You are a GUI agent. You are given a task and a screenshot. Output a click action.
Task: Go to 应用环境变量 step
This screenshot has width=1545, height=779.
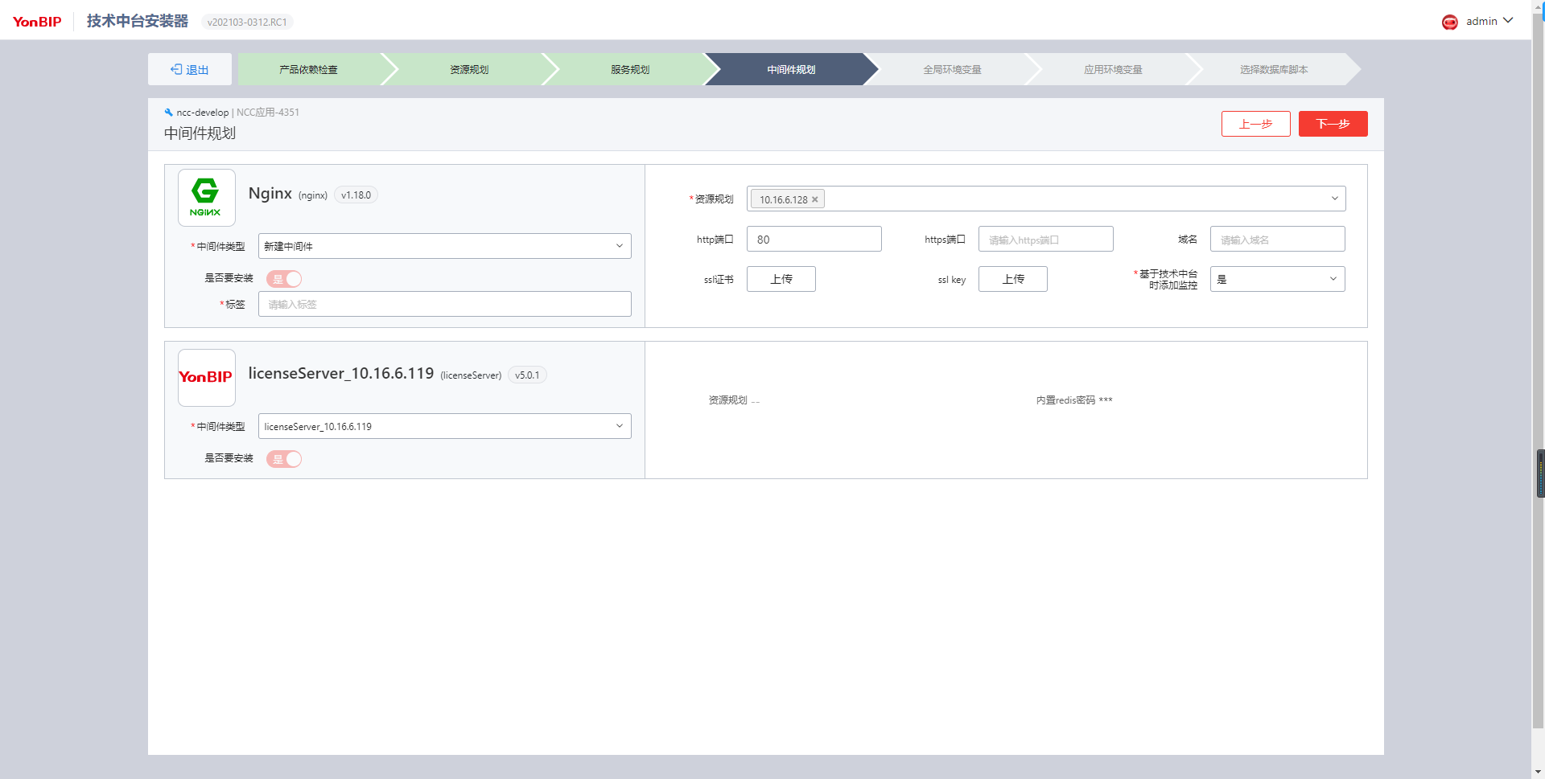point(1113,69)
